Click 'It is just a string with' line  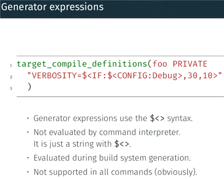pyautogui.click(x=73, y=144)
